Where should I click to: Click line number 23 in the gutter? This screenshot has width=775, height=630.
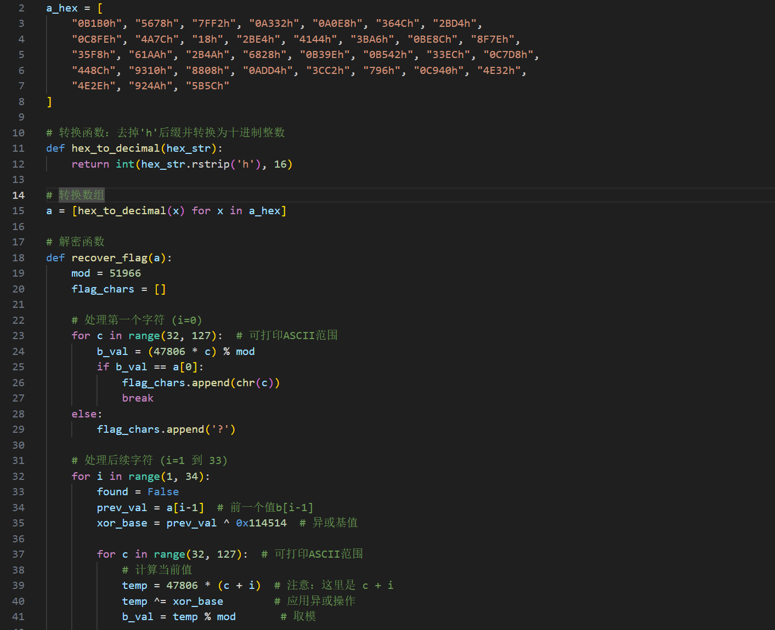click(x=18, y=336)
